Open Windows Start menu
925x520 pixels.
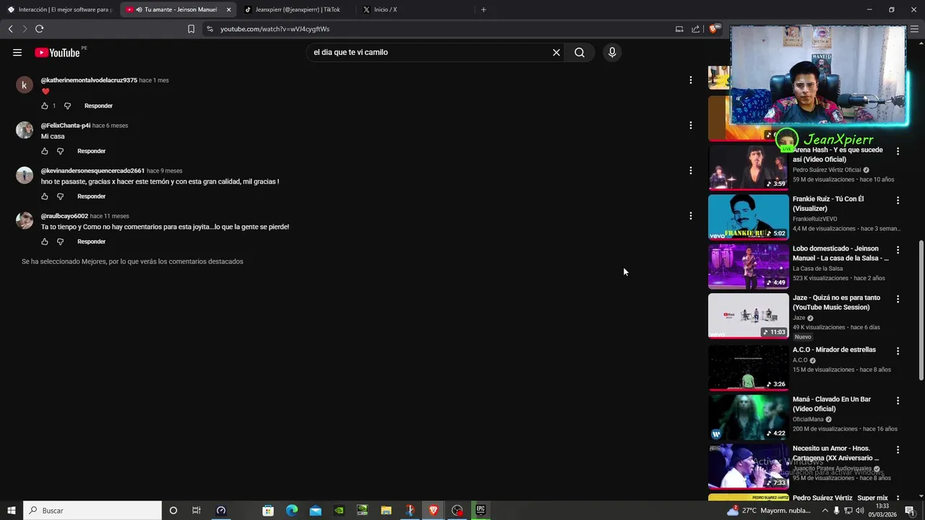(x=12, y=511)
